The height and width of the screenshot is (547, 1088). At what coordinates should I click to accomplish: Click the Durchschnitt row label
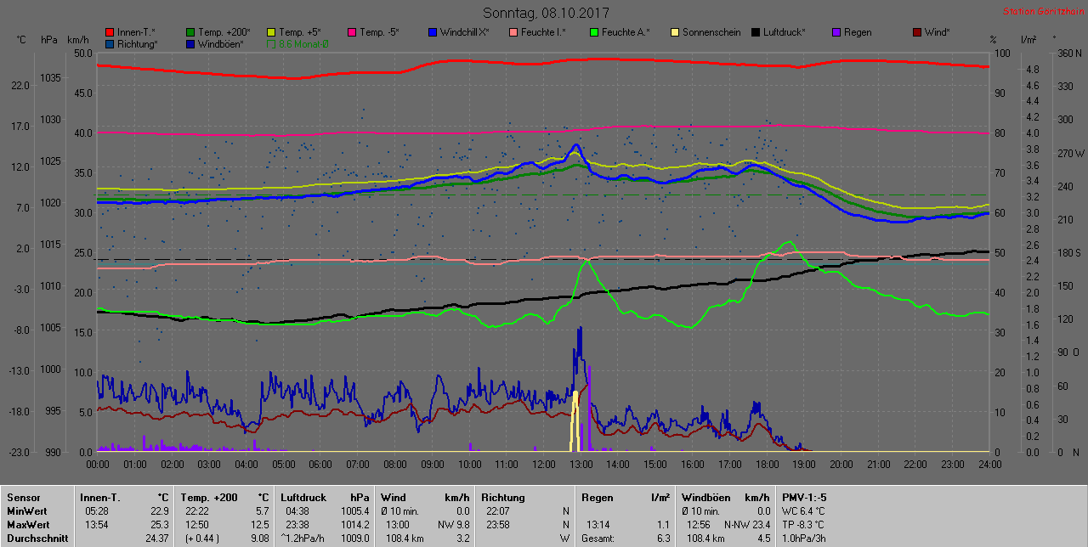coord(36,538)
